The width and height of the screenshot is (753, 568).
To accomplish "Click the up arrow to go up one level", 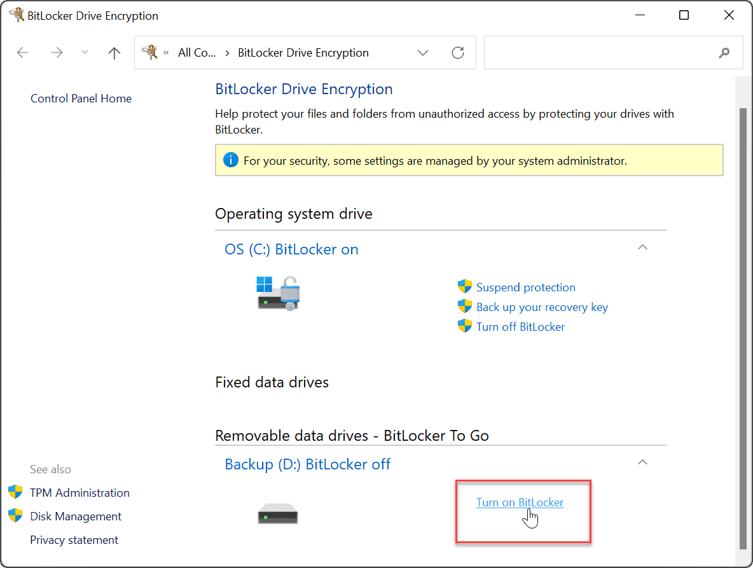I will pos(114,53).
